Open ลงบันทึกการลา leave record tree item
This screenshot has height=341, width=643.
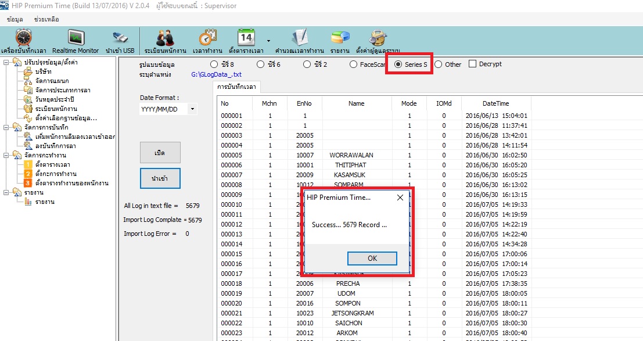55,146
